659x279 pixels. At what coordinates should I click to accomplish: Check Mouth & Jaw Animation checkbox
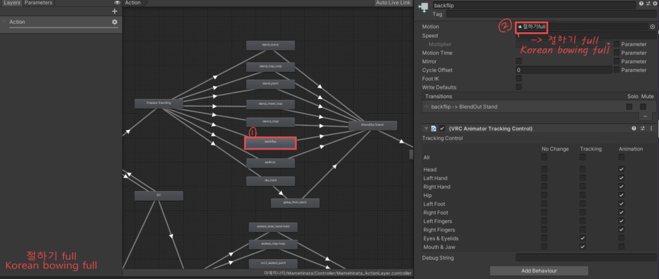(x=621, y=247)
